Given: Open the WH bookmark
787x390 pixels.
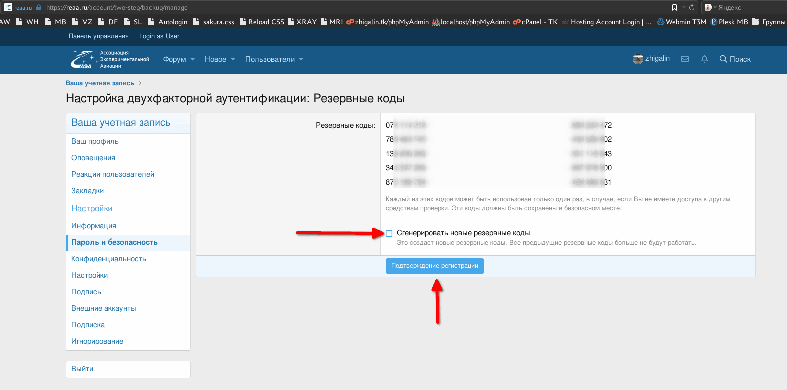Looking at the screenshot, I should coord(27,22).
